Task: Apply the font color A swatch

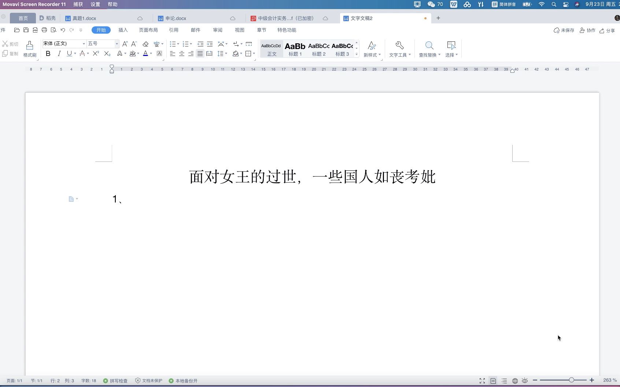Action: click(145, 54)
